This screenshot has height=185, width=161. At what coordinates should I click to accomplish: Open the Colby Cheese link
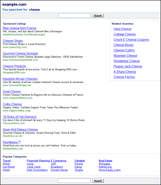tap(12, 104)
